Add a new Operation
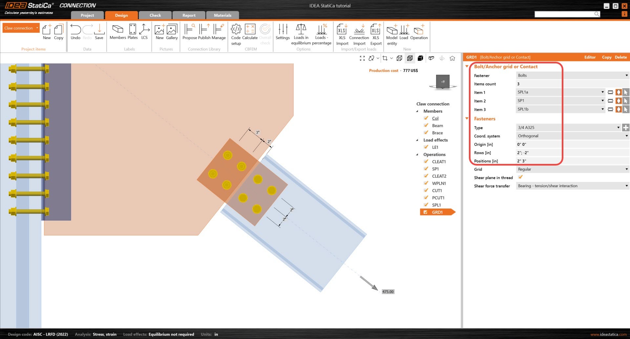 tap(419, 33)
